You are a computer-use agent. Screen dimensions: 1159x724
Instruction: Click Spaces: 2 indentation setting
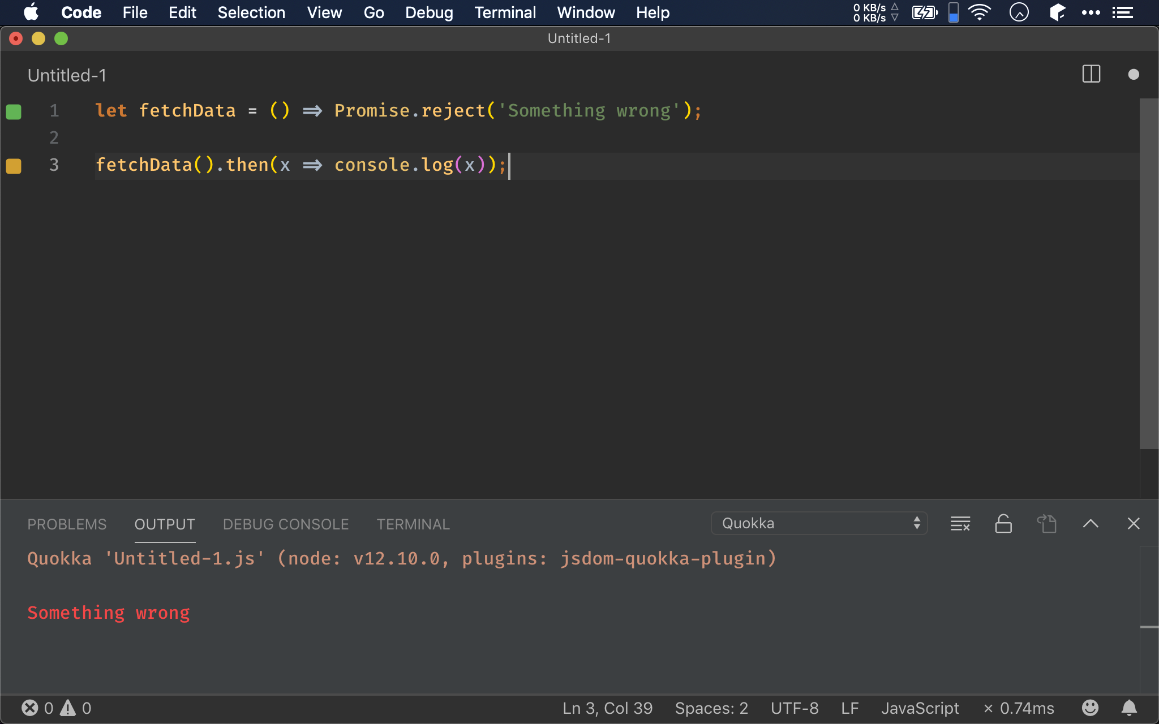pyautogui.click(x=711, y=708)
